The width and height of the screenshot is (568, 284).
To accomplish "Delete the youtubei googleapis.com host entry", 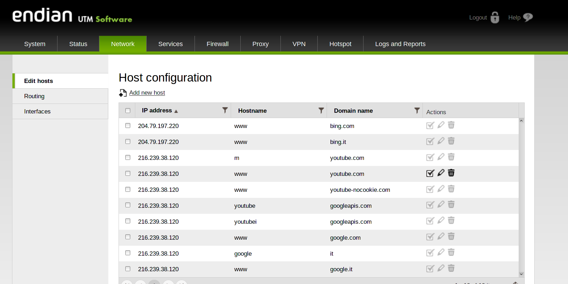I will [451, 220].
